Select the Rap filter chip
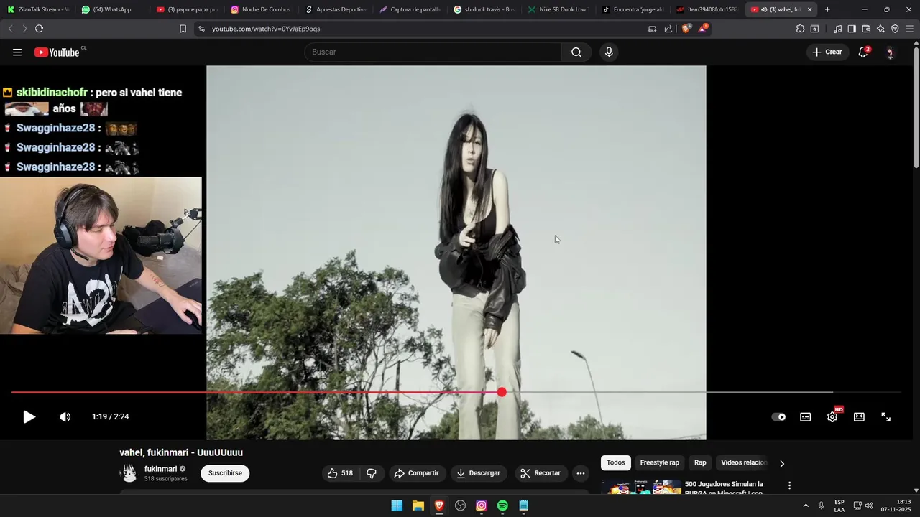 700,463
